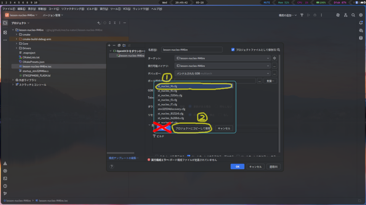This screenshot has height=205, width=366.
Task: Click the board config assist button
Action: tap(270, 81)
